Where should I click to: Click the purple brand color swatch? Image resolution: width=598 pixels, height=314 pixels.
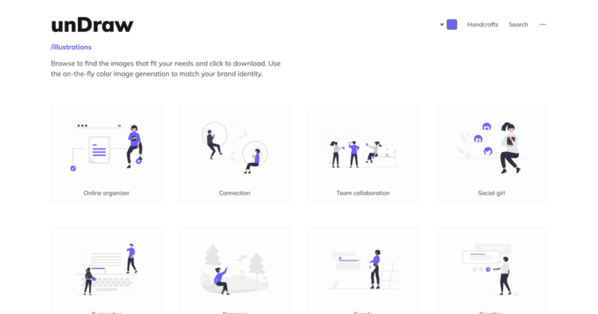(x=452, y=24)
